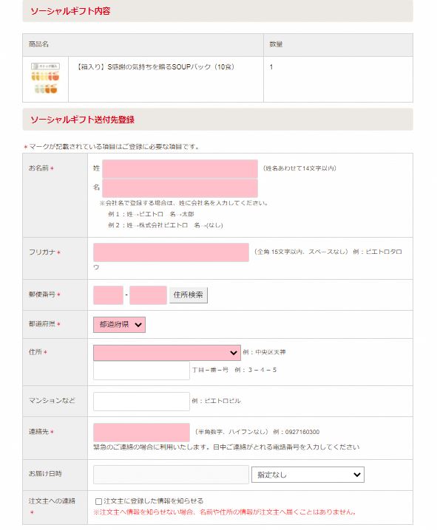
Task: Check 注文主に登録した情報を知らせる checkbox
Action: (x=98, y=501)
